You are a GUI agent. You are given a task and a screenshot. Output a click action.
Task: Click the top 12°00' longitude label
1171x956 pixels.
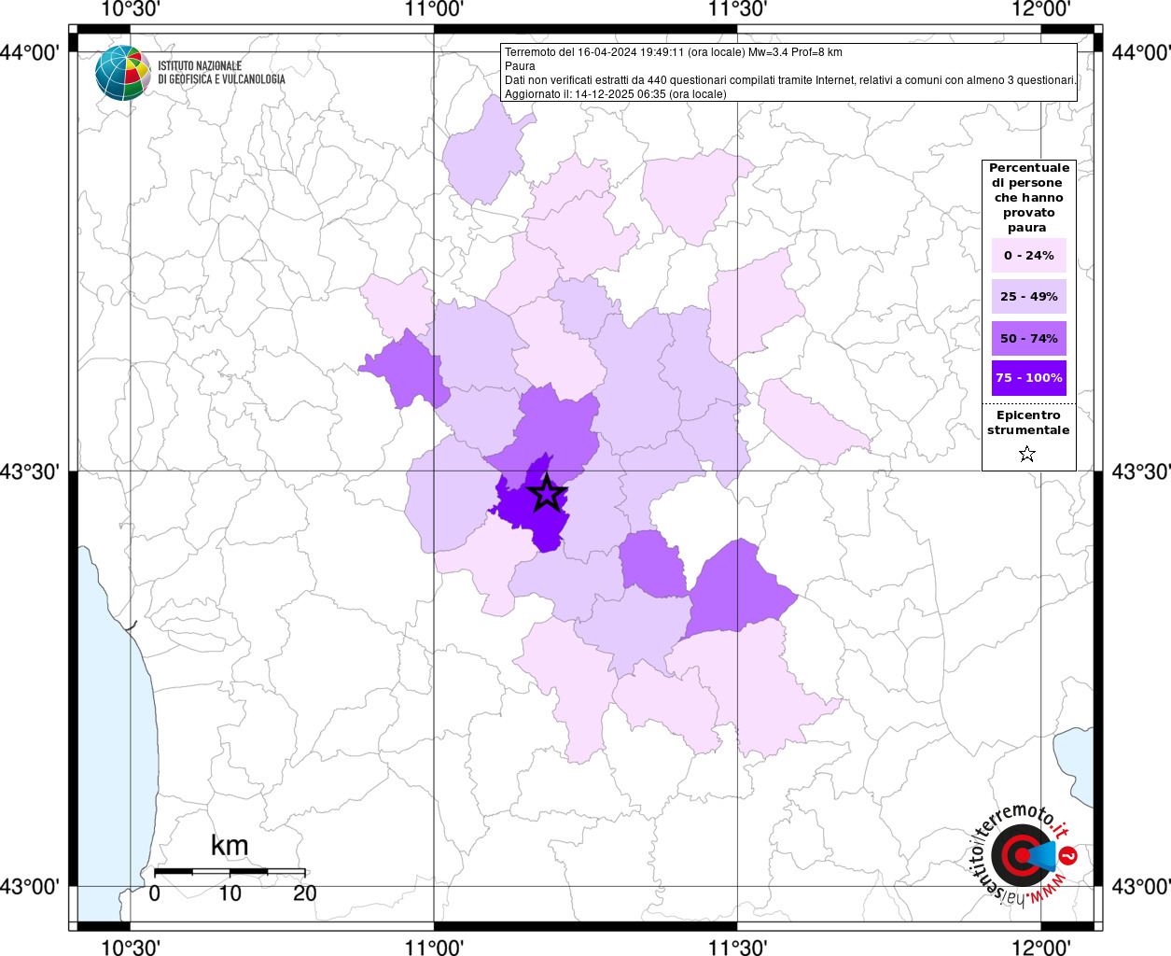click(1041, 10)
